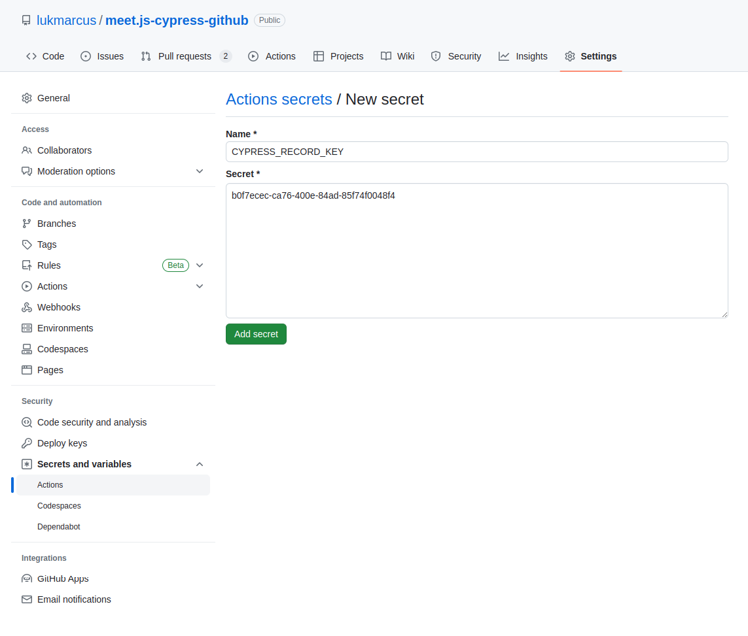
Task: Open the lukmarcus owner link
Action: 66,20
